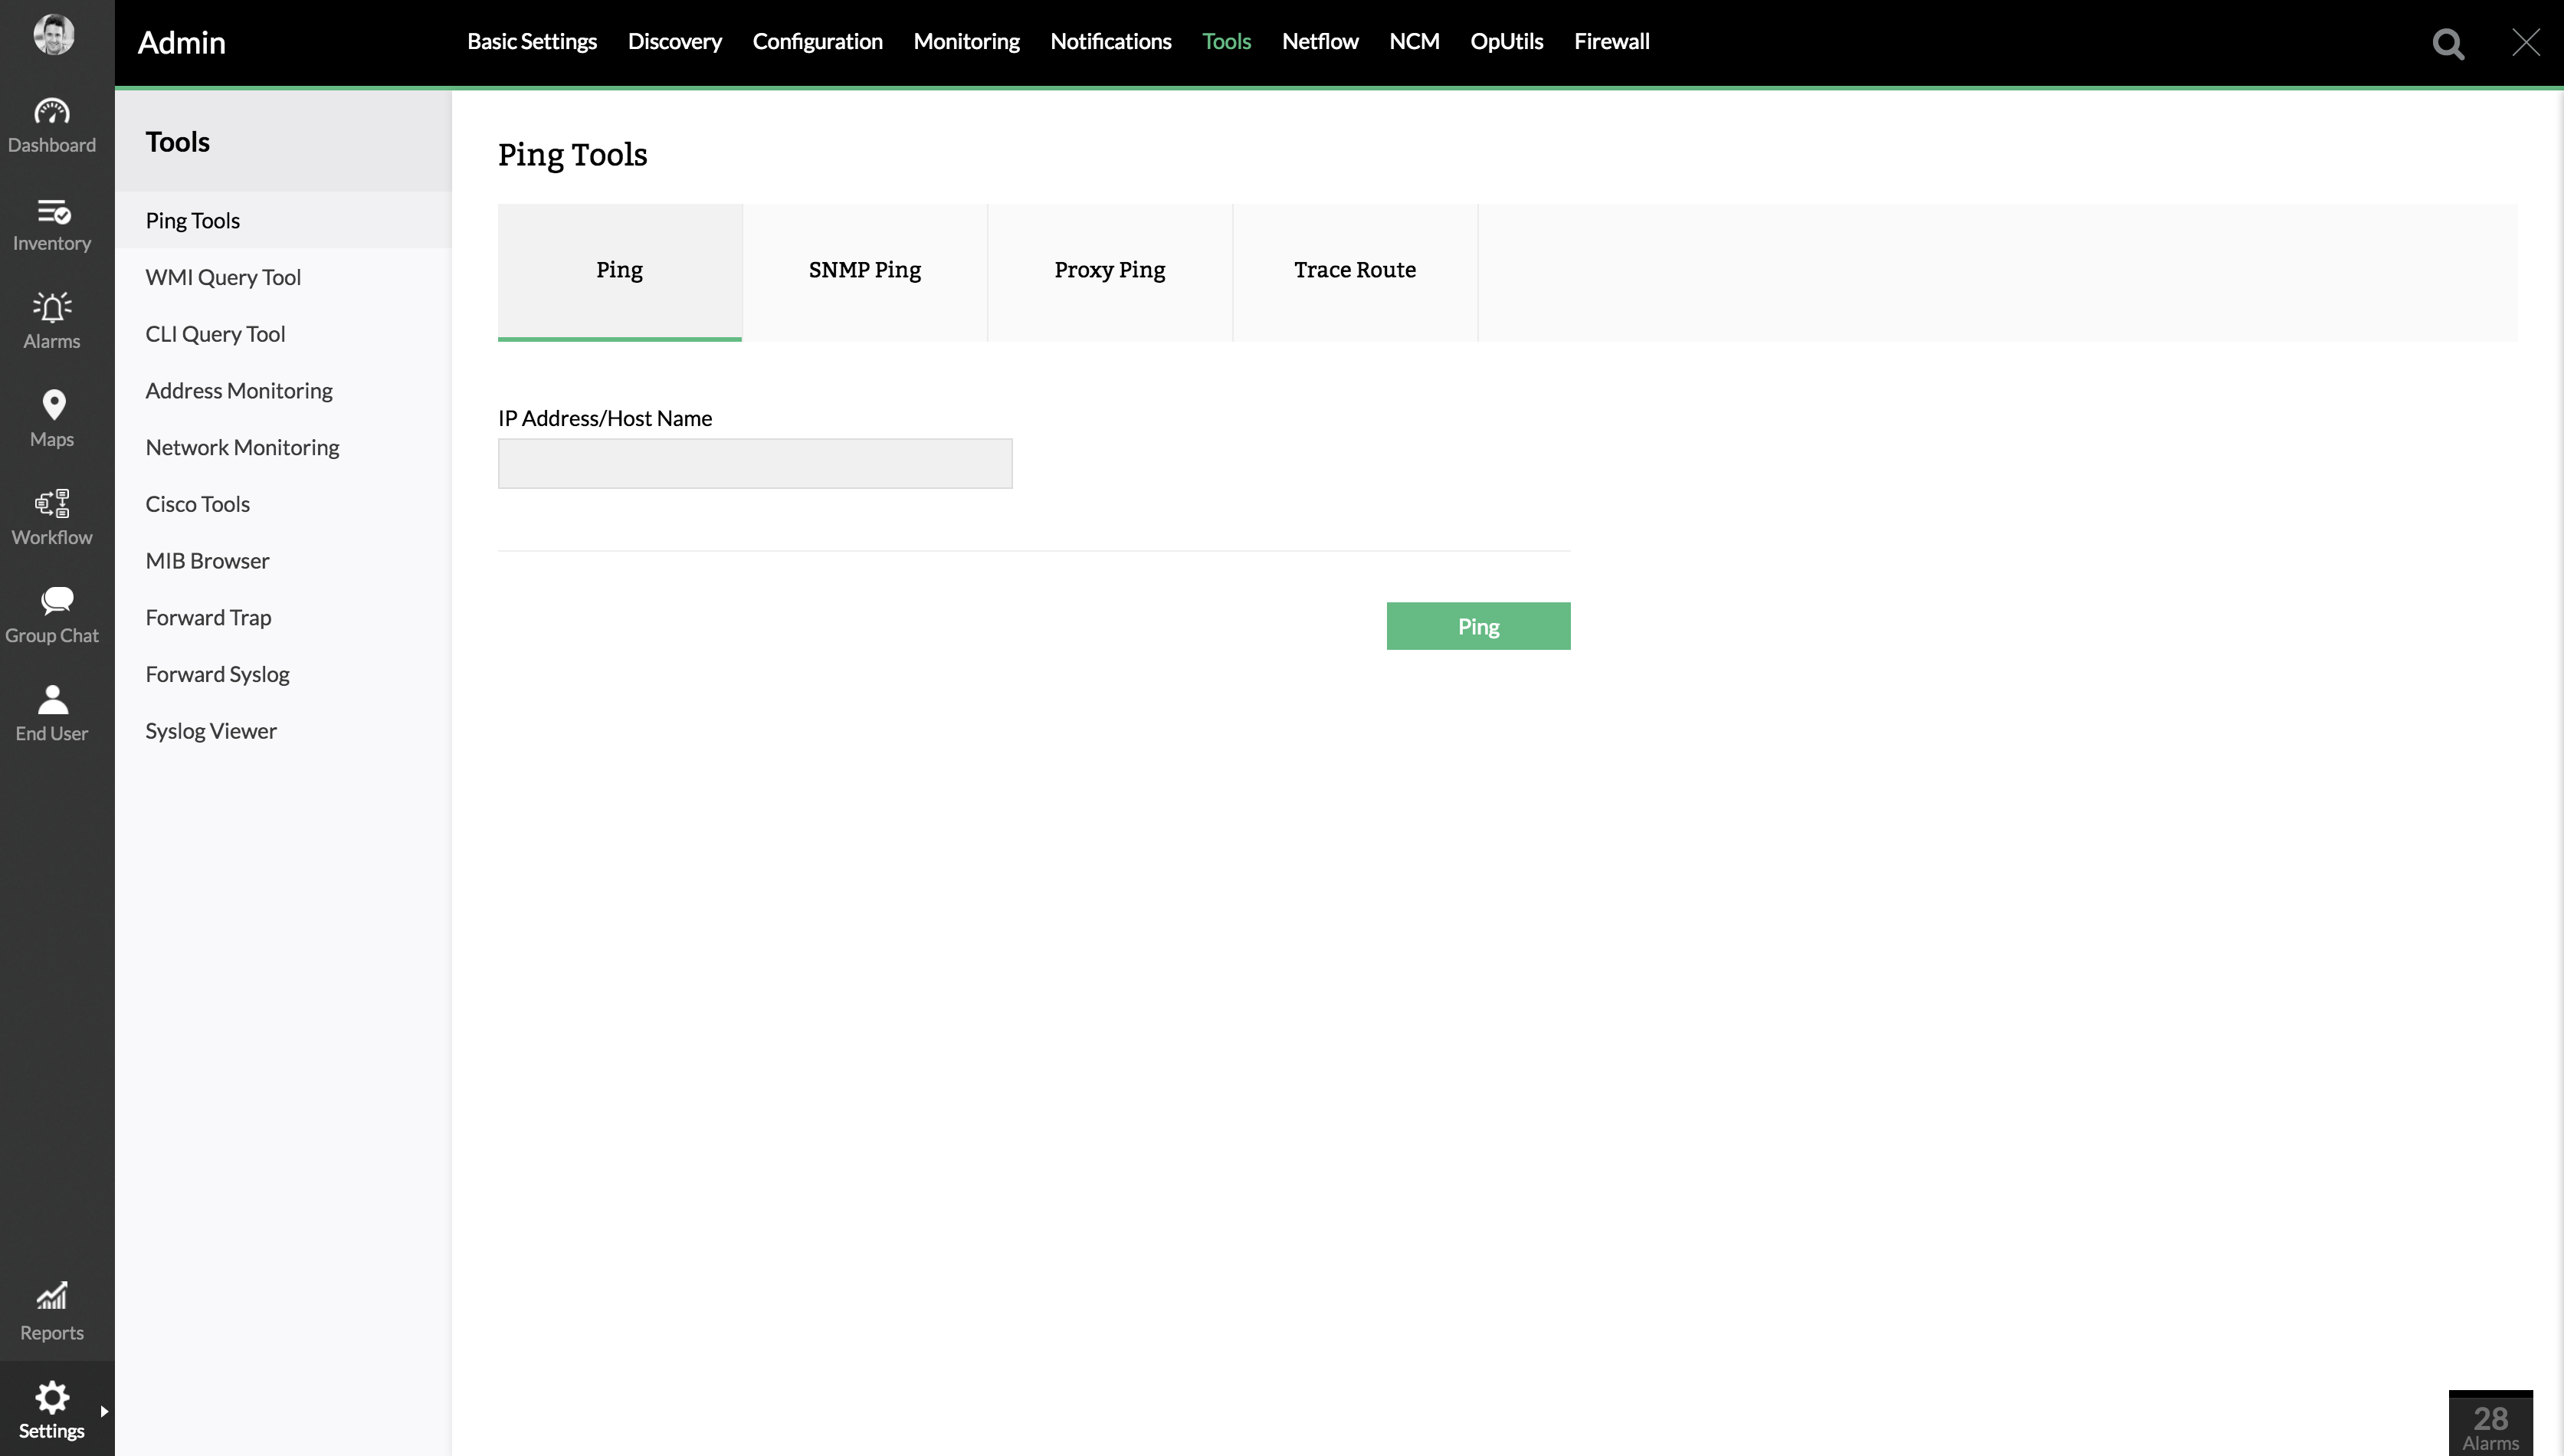Image resolution: width=2564 pixels, height=1456 pixels.
Task: Open the Alarms bell icon
Action: click(x=52, y=307)
